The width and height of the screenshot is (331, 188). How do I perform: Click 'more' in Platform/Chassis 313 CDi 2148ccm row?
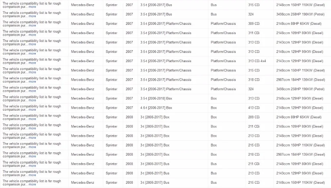[x=32, y=54]
